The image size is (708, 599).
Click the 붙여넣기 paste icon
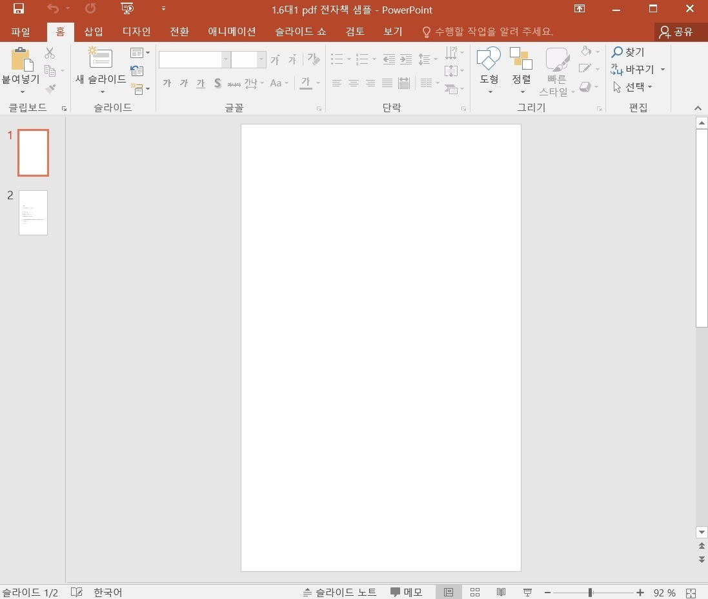21,60
